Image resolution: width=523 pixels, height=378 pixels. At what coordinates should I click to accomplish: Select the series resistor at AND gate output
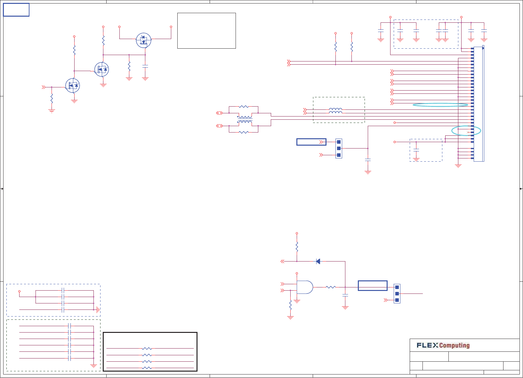tap(331, 287)
